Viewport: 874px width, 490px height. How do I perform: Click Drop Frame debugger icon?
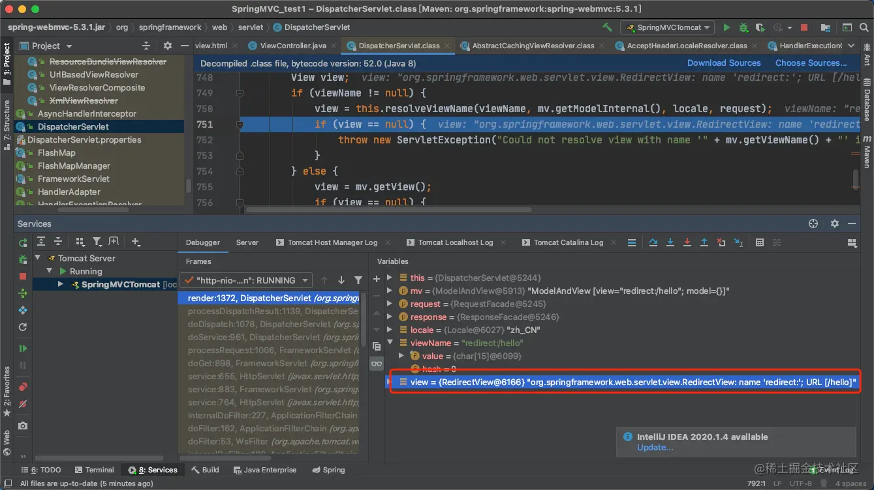point(721,242)
